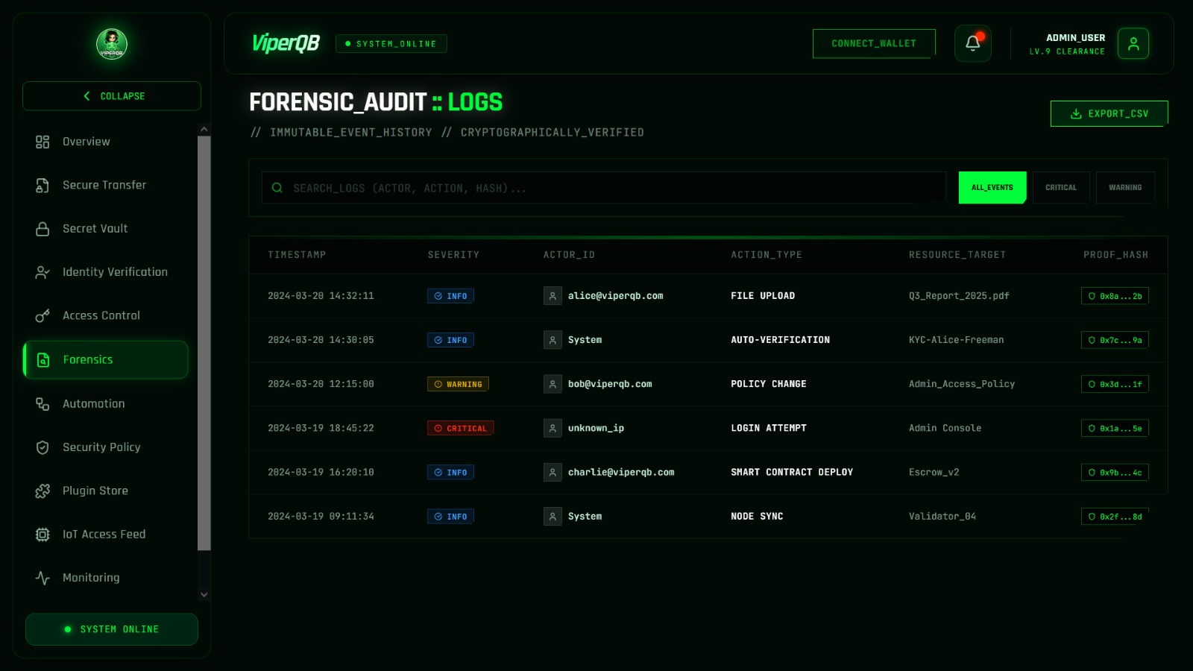Open the Forensics section icon in sidebar
Image resolution: width=1193 pixels, height=671 pixels.
(x=42, y=359)
